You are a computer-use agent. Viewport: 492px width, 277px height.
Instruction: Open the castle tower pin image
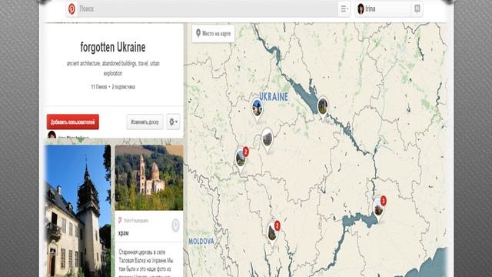(78, 211)
